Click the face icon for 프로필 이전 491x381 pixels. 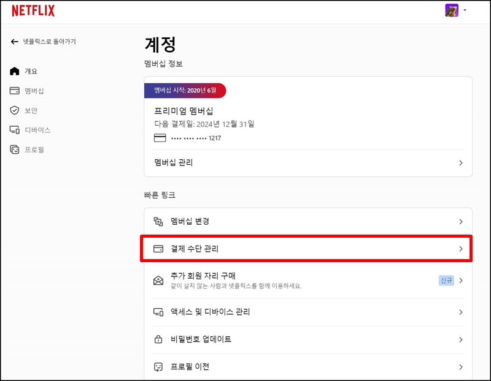point(158,367)
